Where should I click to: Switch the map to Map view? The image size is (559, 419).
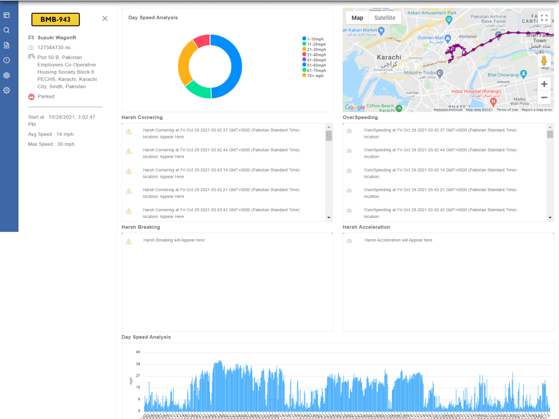pos(357,18)
